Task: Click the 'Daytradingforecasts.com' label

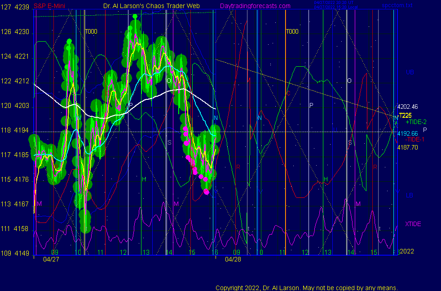Action: [x=255, y=6]
